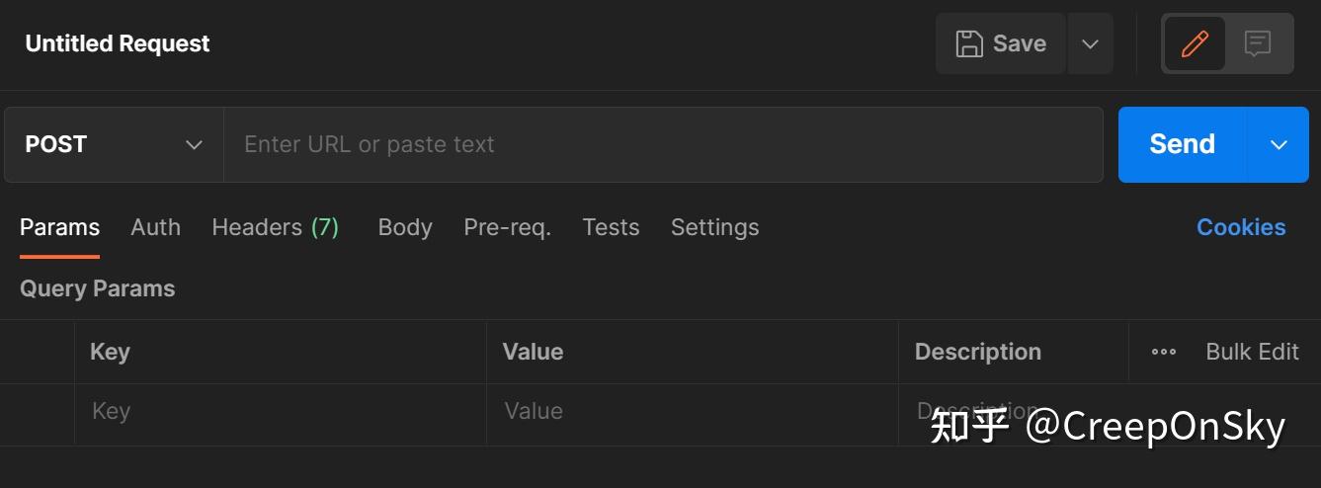Click the Cookies link
This screenshot has width=1321, height=488.
1241,227
